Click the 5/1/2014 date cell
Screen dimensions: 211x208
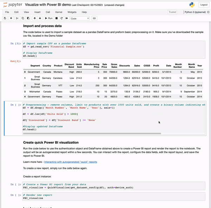[x=167, y=72]
